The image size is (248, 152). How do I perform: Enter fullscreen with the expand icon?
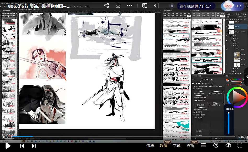click(240, 145)
